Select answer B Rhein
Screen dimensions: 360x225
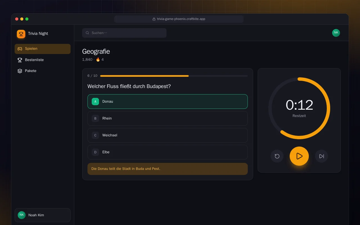tap(168, 118)
